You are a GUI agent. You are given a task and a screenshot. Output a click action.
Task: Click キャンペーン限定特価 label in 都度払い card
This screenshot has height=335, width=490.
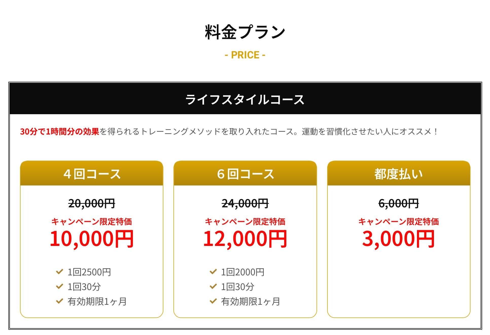(x=399, y=222)
